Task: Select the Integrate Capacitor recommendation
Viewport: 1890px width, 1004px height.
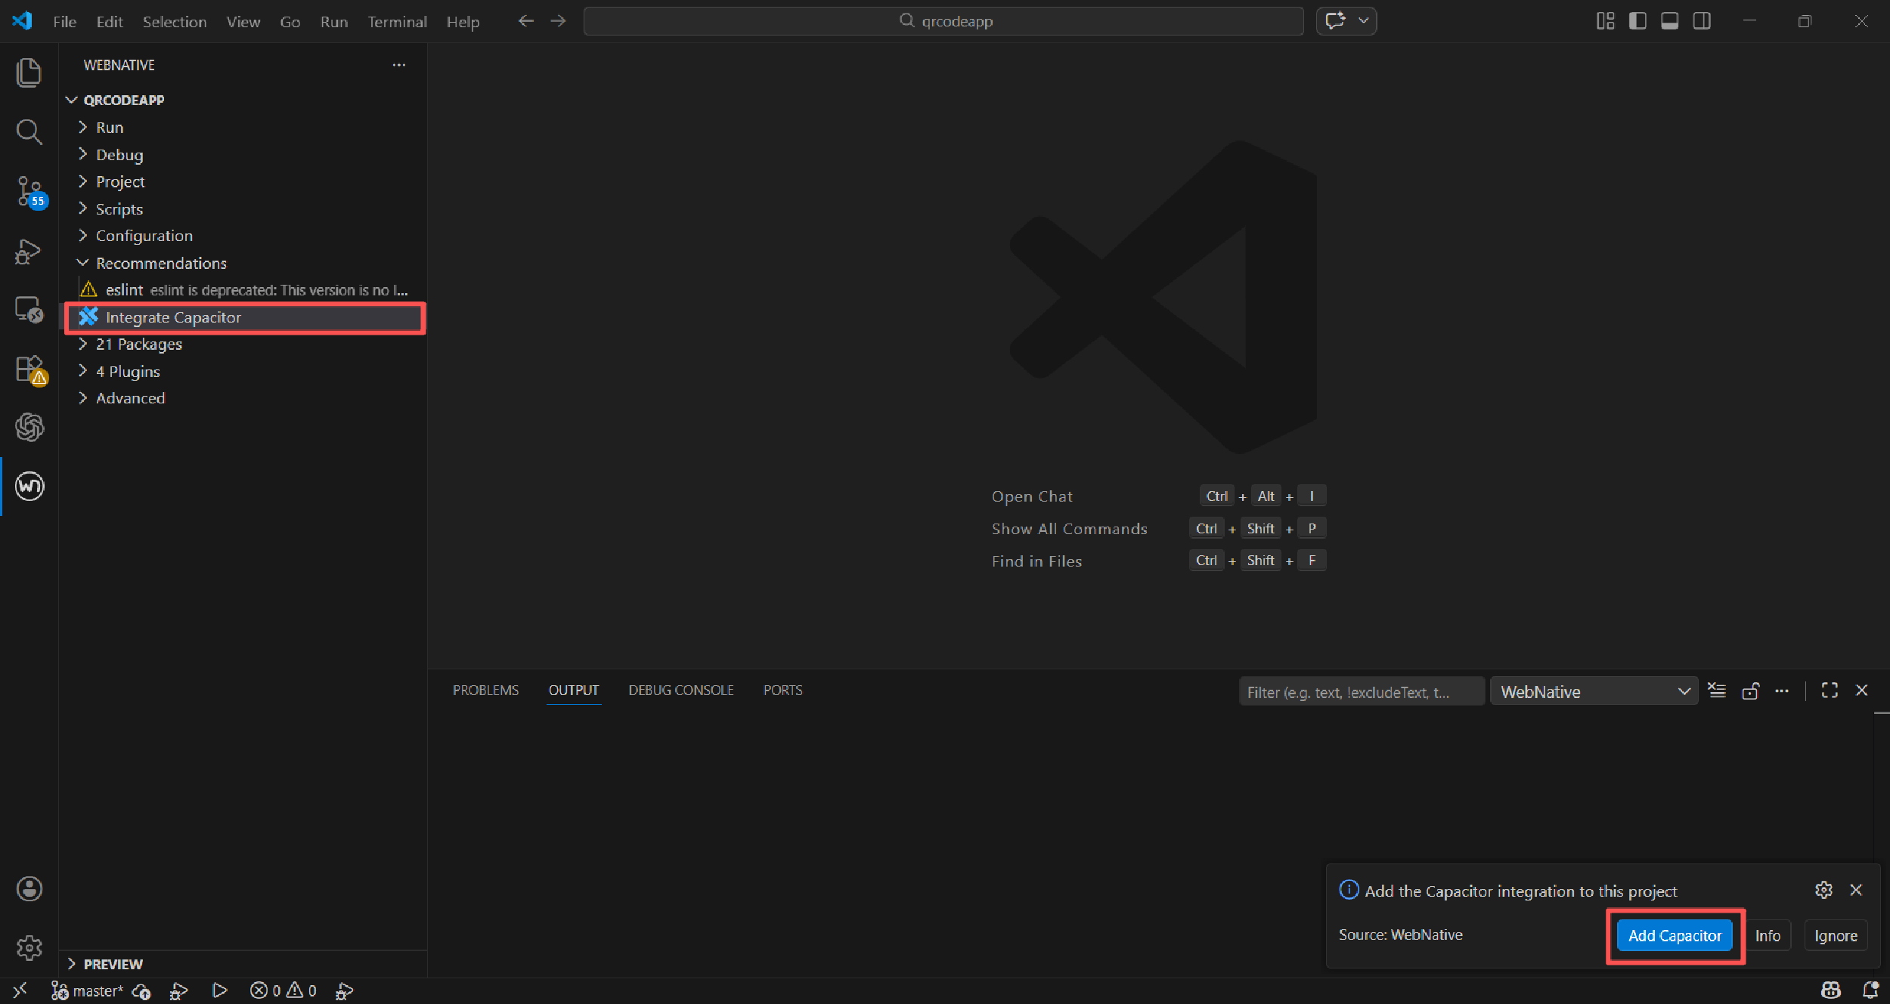Action: click(243, 317)
